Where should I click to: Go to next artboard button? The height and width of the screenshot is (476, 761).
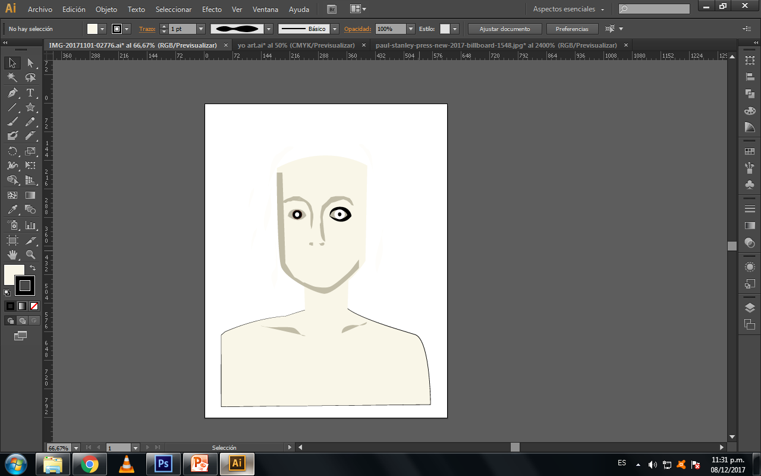pyautogui.click(x=148, y=447)
